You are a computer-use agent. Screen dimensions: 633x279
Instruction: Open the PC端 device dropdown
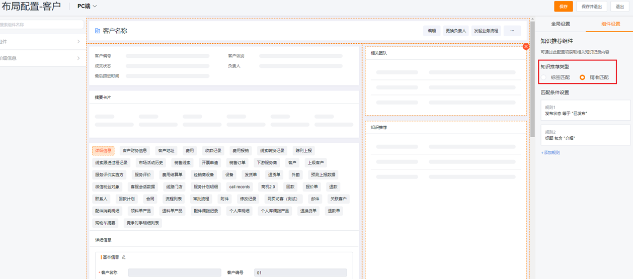87,7
